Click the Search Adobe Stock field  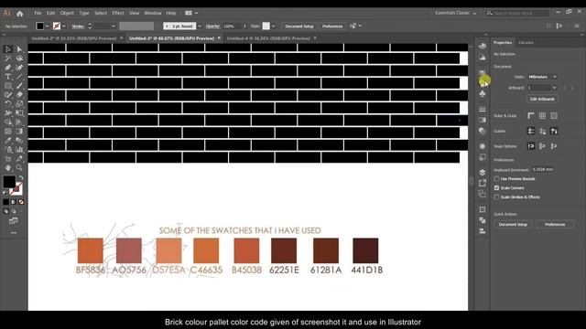pyautogui.click(x=517, y=13)
